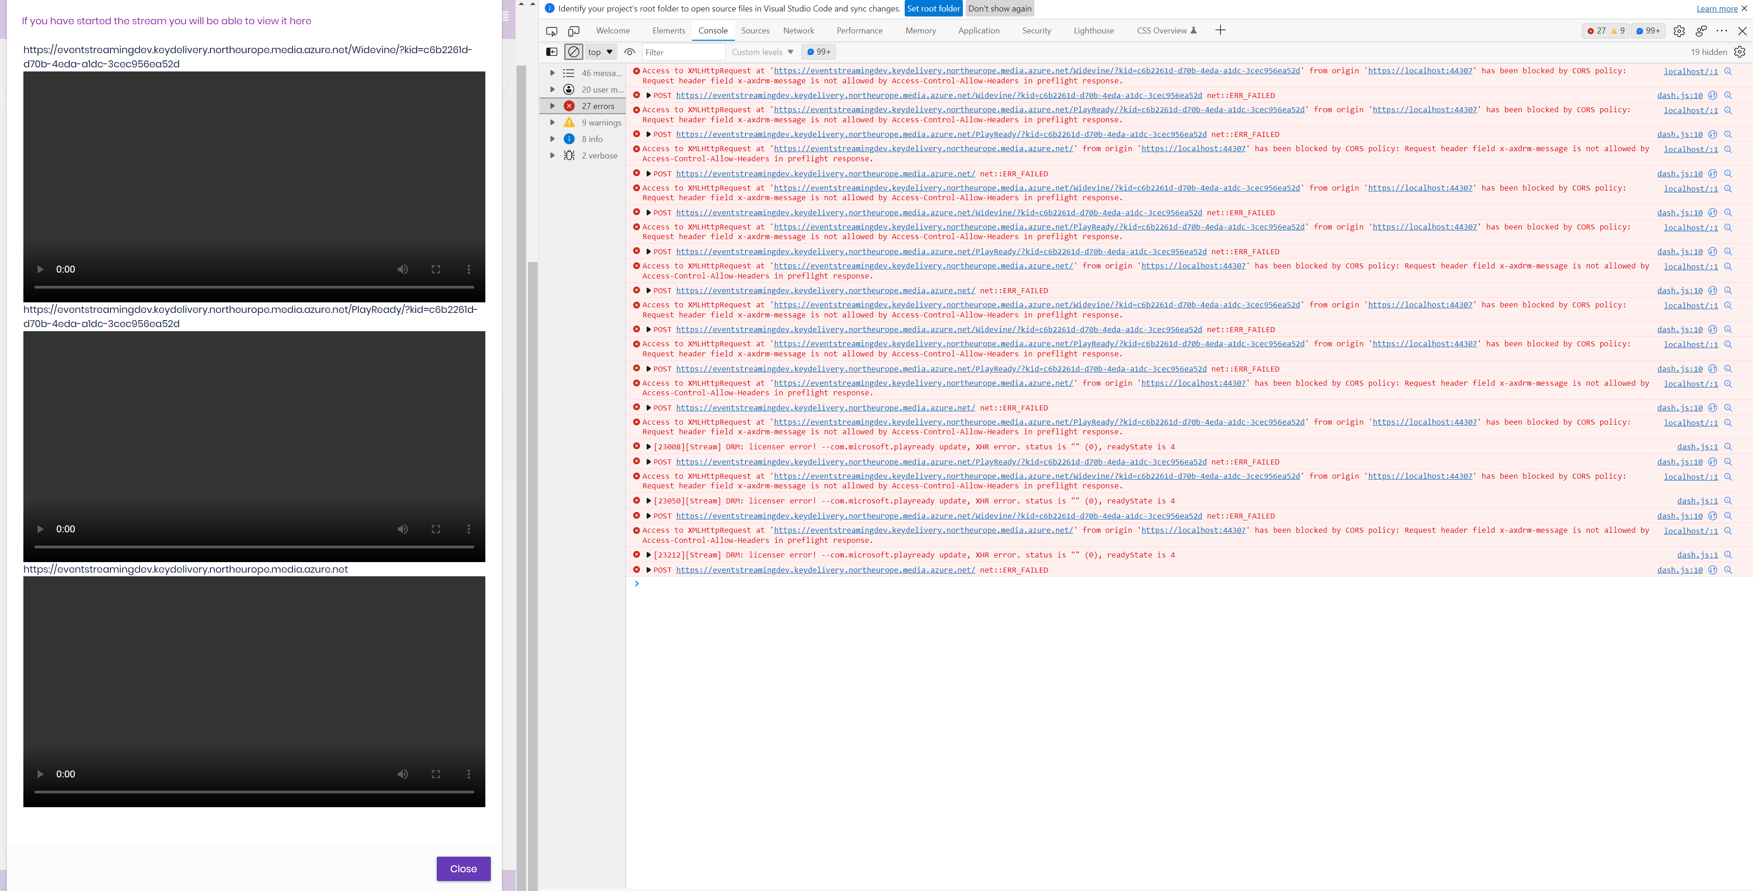Toggle the console sidebar panel
1753x891 pixels.
coord(551,52)
